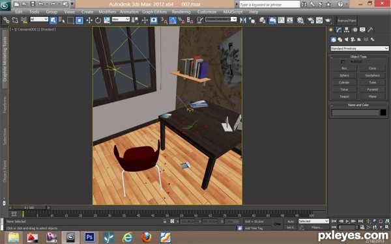
Task: Click the Box primitive button
Action: (344, 68)
